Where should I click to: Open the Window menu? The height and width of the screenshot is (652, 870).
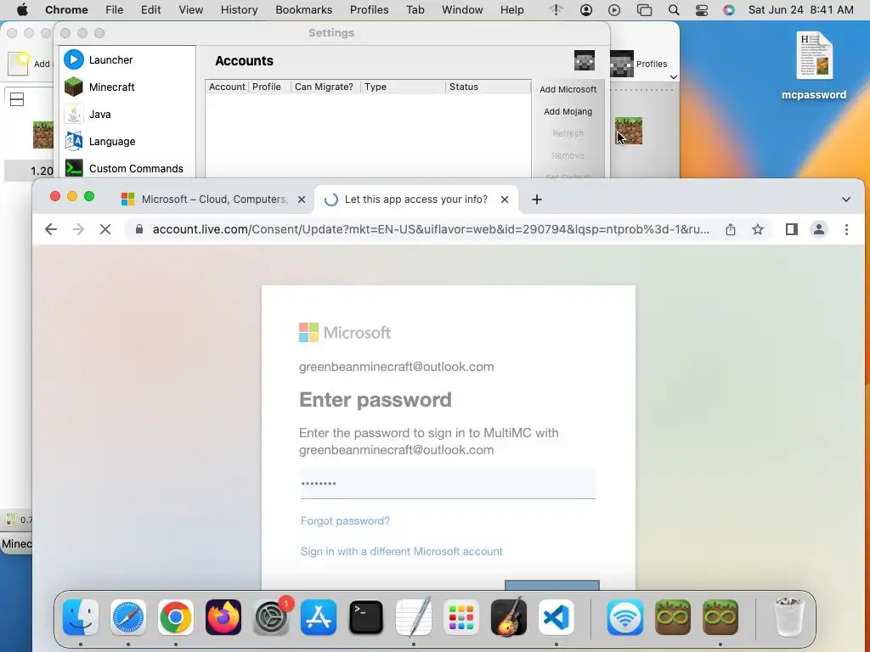(x=462, y=10)
